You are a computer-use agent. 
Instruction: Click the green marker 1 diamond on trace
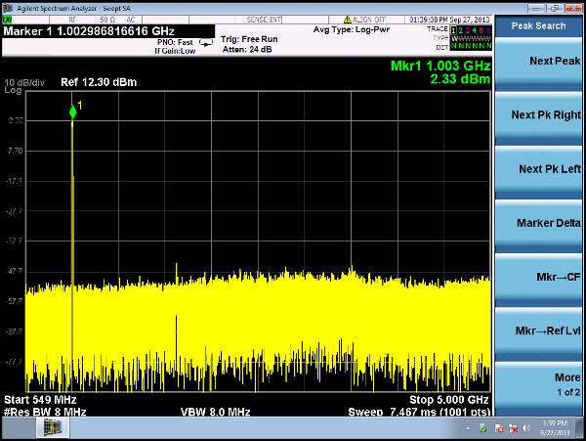click(72, 113)
